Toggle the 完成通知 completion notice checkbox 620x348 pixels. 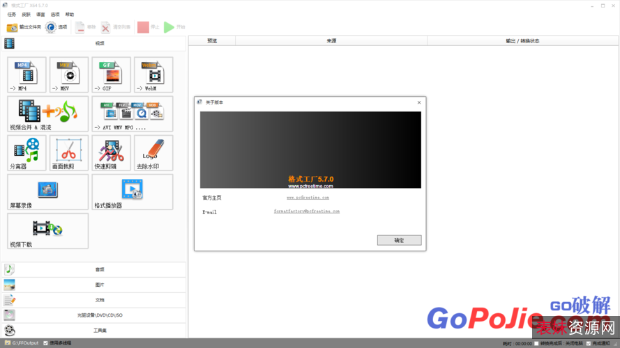tap(589, 344)
